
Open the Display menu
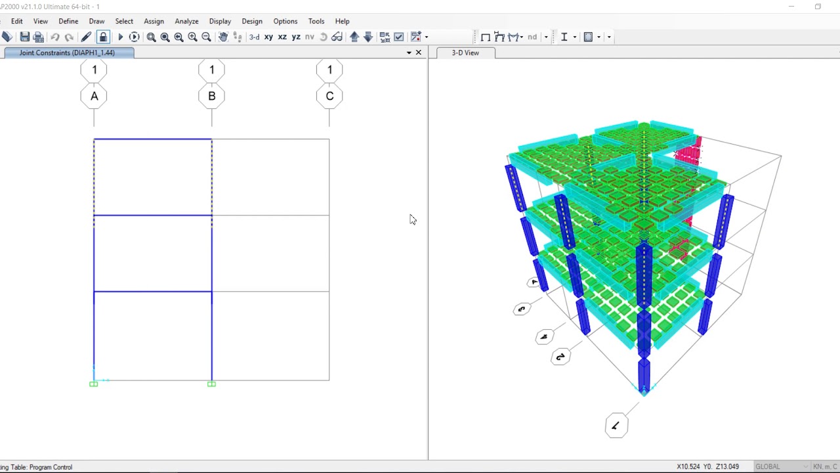tap(220, 21)
